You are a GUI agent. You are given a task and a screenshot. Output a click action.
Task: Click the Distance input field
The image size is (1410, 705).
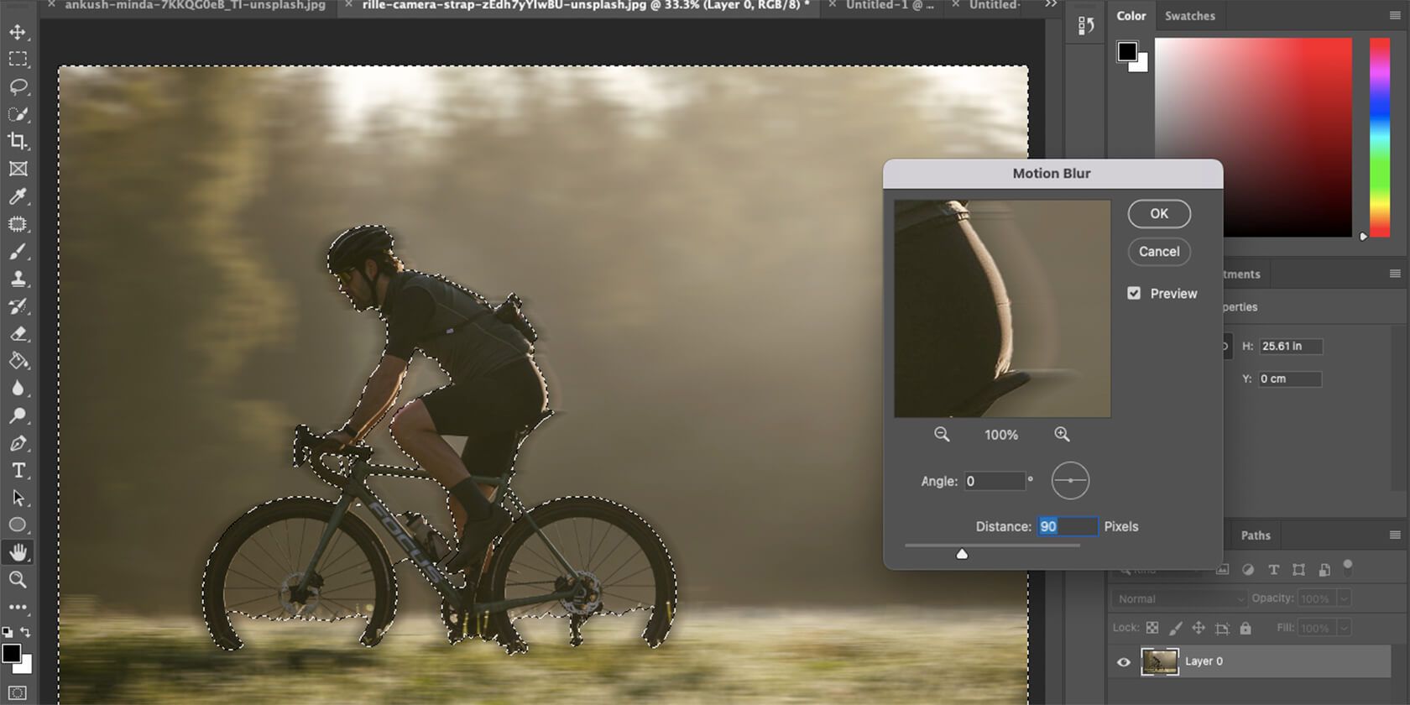point(1067,526)
